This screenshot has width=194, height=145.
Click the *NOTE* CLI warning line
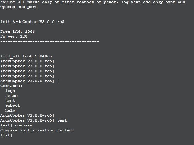[x=93, y=2]
